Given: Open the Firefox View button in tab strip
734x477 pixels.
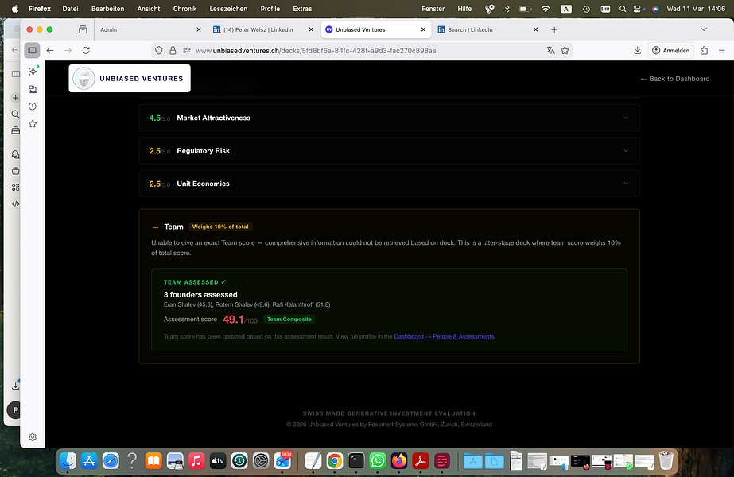Looking at the screenshot, I should (83, 29).
